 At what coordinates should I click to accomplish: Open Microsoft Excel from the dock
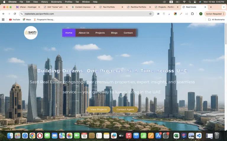point(176,135)
